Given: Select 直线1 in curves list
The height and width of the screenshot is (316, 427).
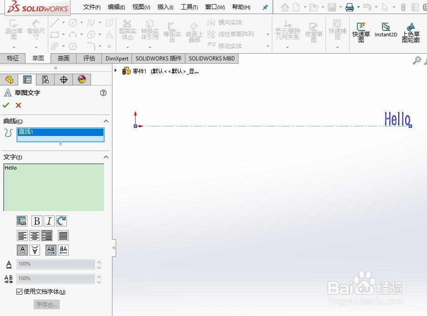Looking at the screenshot, I should 60,132.
